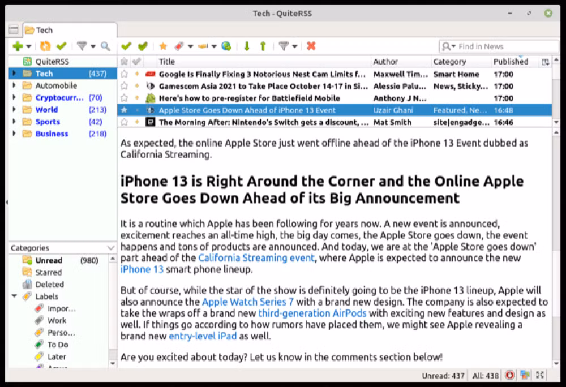Collapse the Categories panel chevron

coord(110,248)
